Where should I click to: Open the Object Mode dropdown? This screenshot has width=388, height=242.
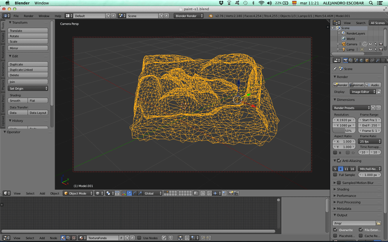coord(78,193)
